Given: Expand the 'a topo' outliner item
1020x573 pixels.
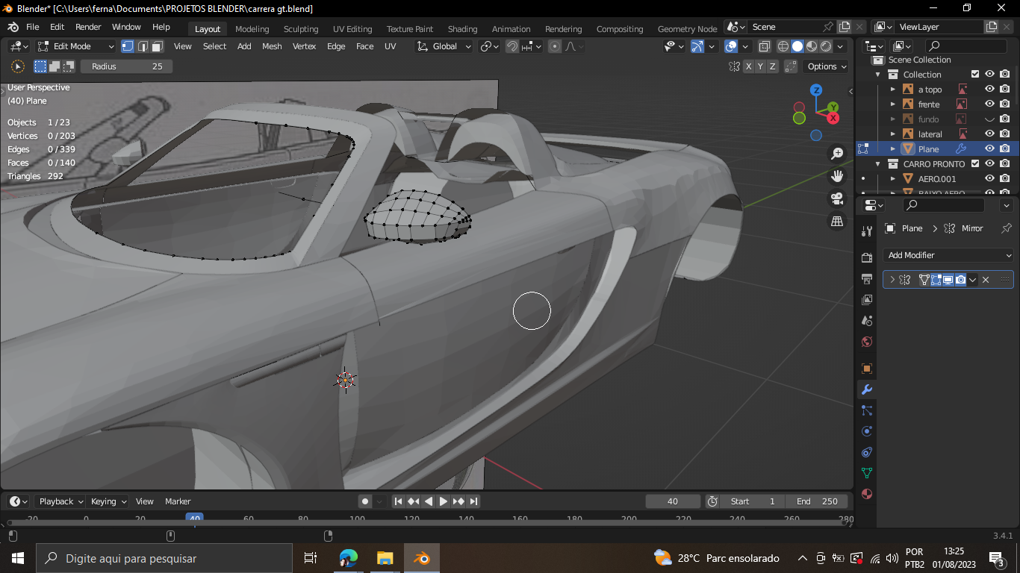Looking at the screenshot, I should point(893,90).
